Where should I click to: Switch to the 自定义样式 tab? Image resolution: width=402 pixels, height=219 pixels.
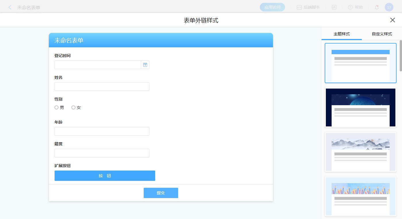pos(382,34)
